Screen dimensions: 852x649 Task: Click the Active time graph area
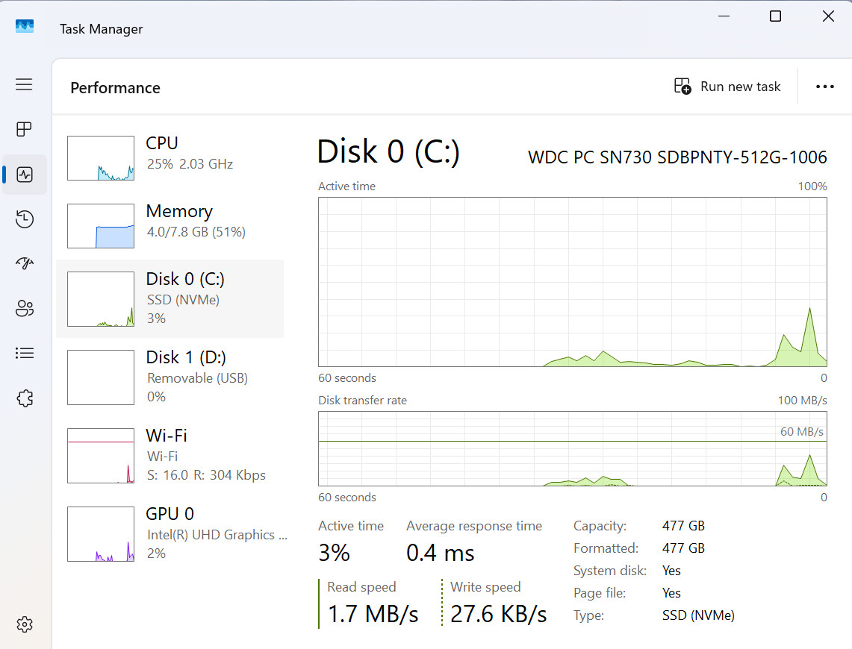point(572,282)
